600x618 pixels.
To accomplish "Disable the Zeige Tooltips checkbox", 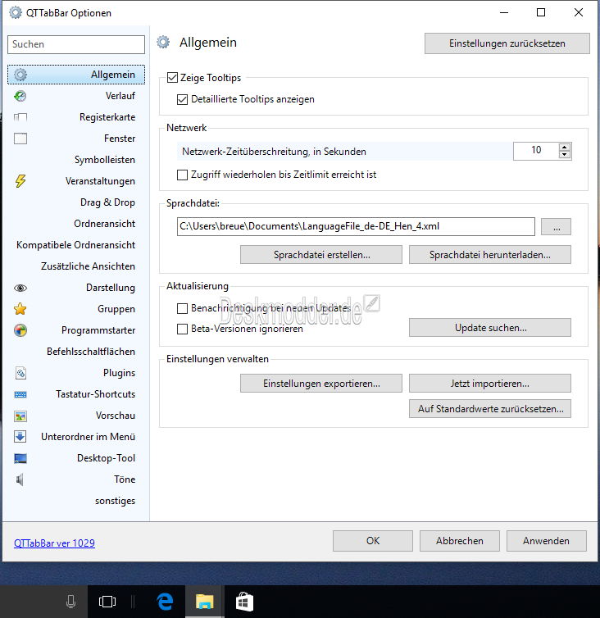I will coord(172,78).
